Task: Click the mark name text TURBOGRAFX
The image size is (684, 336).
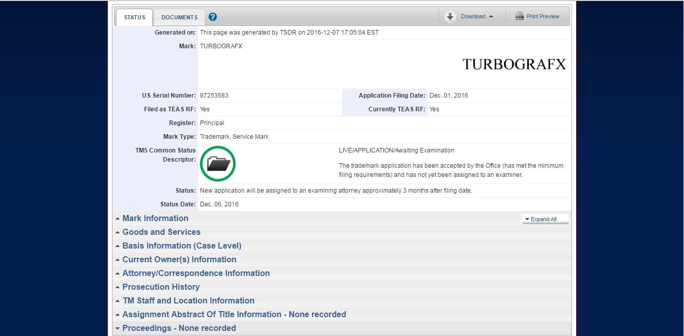Action: [221, 46]
